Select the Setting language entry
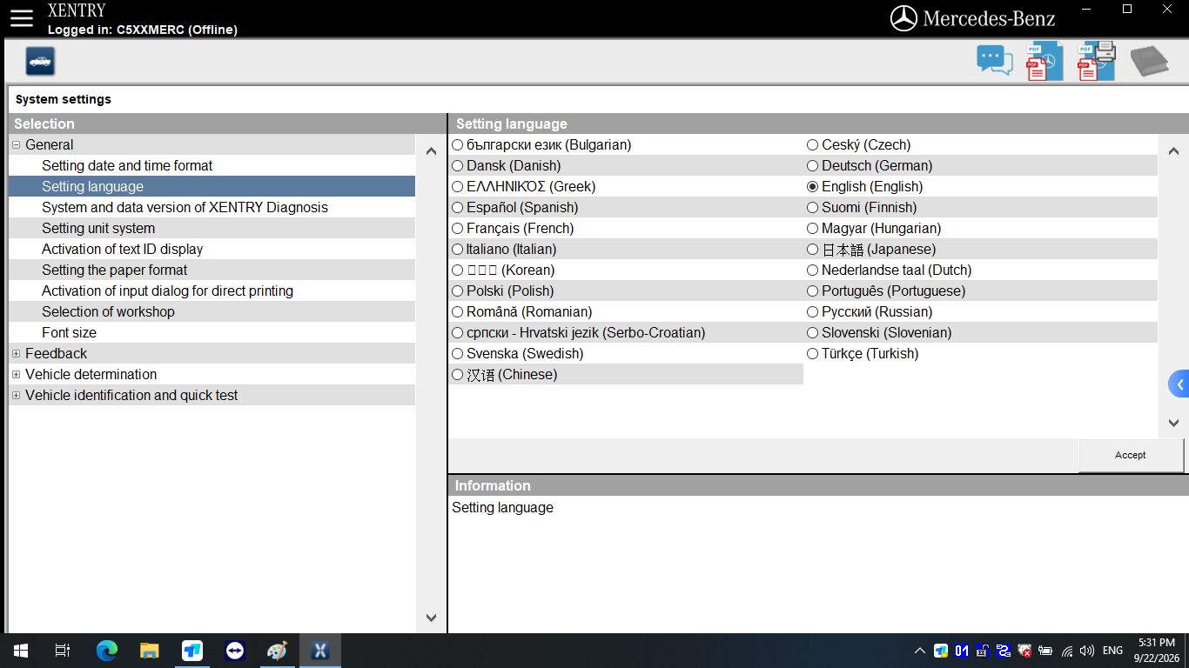The height and width of the screenshot is (668, 1189). click(x=212, y=186)
